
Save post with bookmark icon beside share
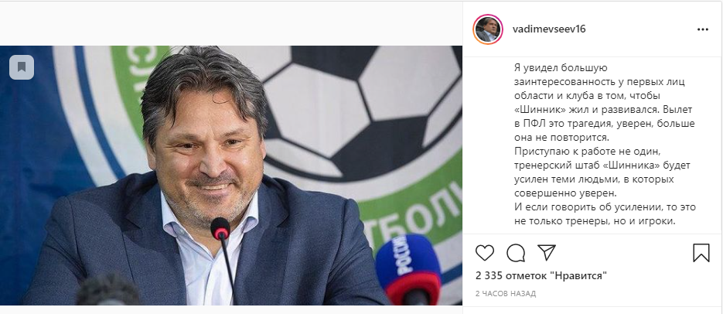[701, 253]
